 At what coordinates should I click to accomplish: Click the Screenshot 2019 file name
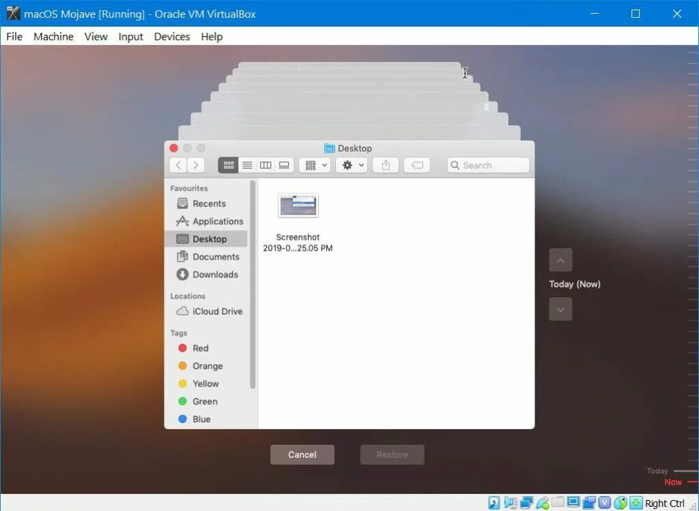[298, 243]
